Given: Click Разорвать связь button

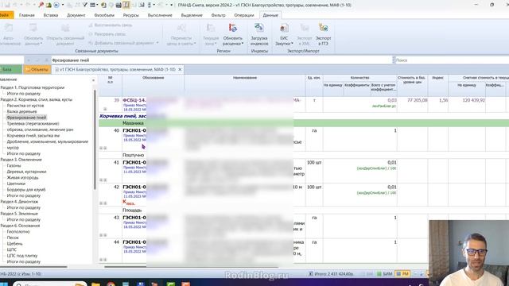Looking at the screenshot, I should click(107, 34).
